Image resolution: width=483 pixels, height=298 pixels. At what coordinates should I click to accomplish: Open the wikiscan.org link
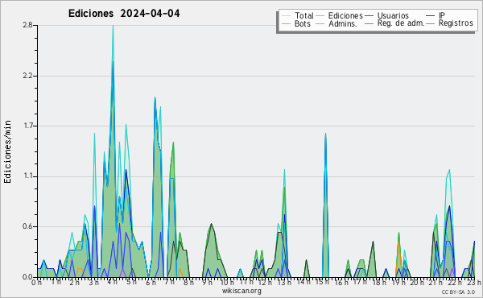pos(242,291)
